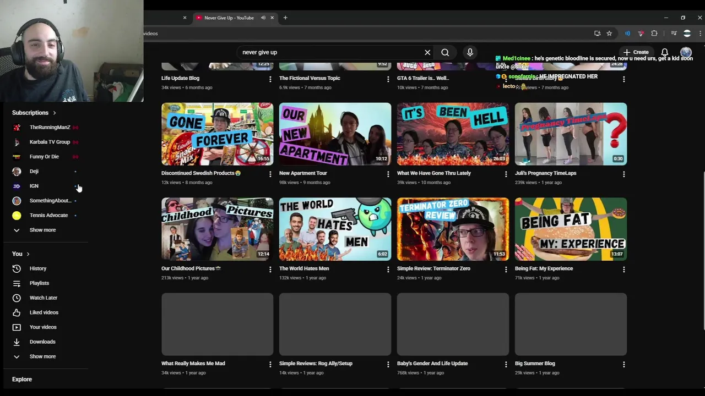The image size is (705, 396).
Task: Open Chrome's three-dot menu
Action: click(700, 34)
